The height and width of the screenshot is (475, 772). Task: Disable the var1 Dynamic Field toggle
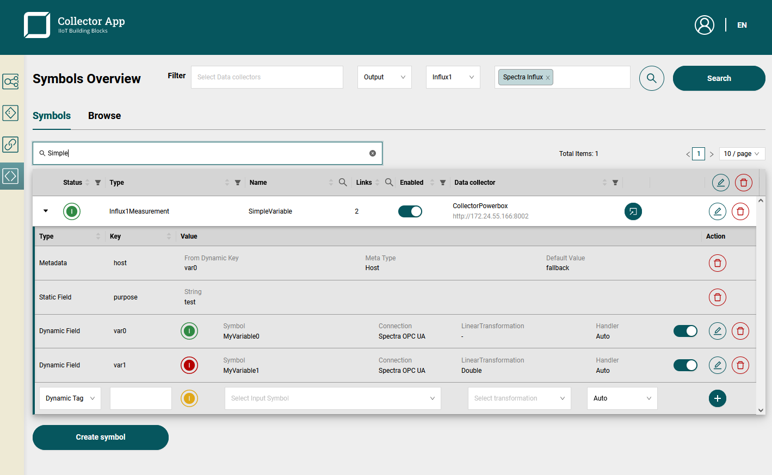point(685,365)
